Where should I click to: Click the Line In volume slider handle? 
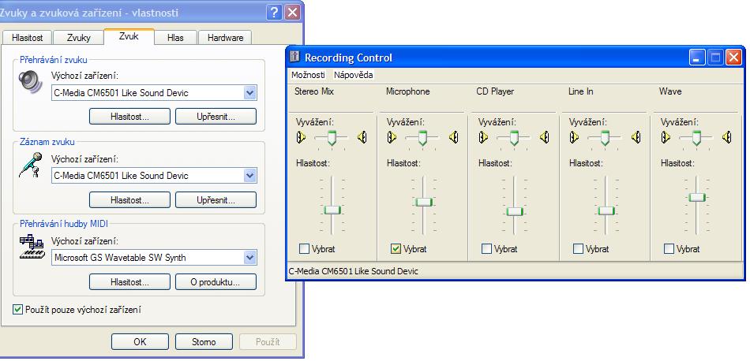coord(606,210)
